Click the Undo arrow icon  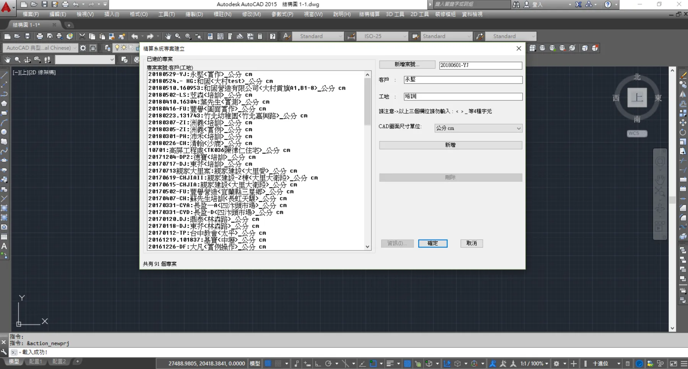tap(135, 36)
